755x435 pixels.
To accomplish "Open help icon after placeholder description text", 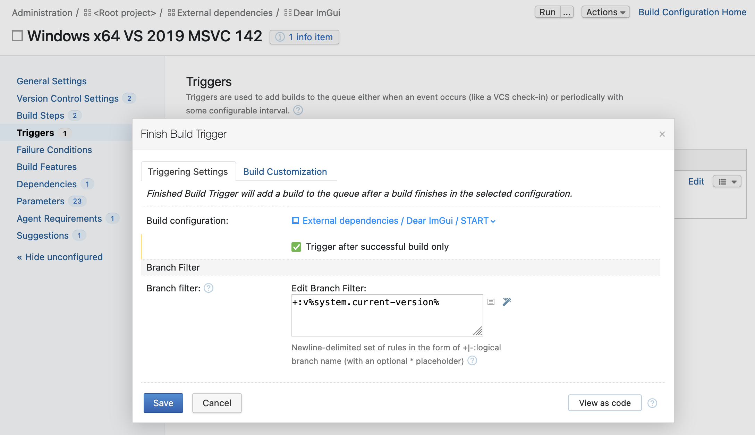I will tap(472, 361).
